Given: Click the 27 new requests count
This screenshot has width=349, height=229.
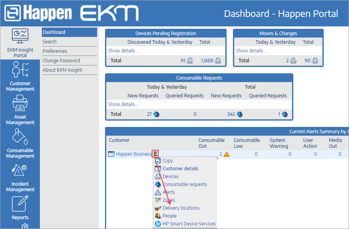Looking at the screenshot, I should (149, 114).
